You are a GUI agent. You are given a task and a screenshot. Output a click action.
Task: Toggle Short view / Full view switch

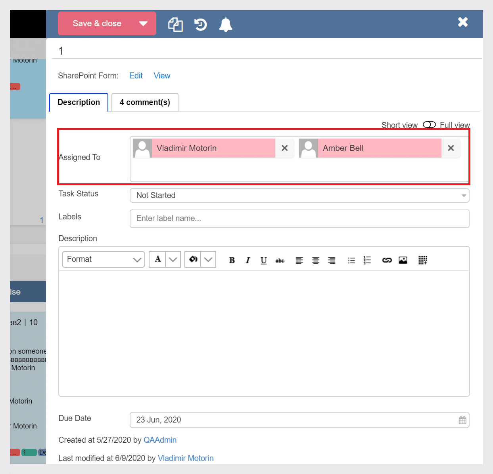coord(429,125)
